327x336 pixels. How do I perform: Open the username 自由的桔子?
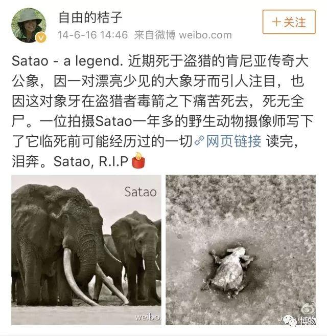coord(90,17)
